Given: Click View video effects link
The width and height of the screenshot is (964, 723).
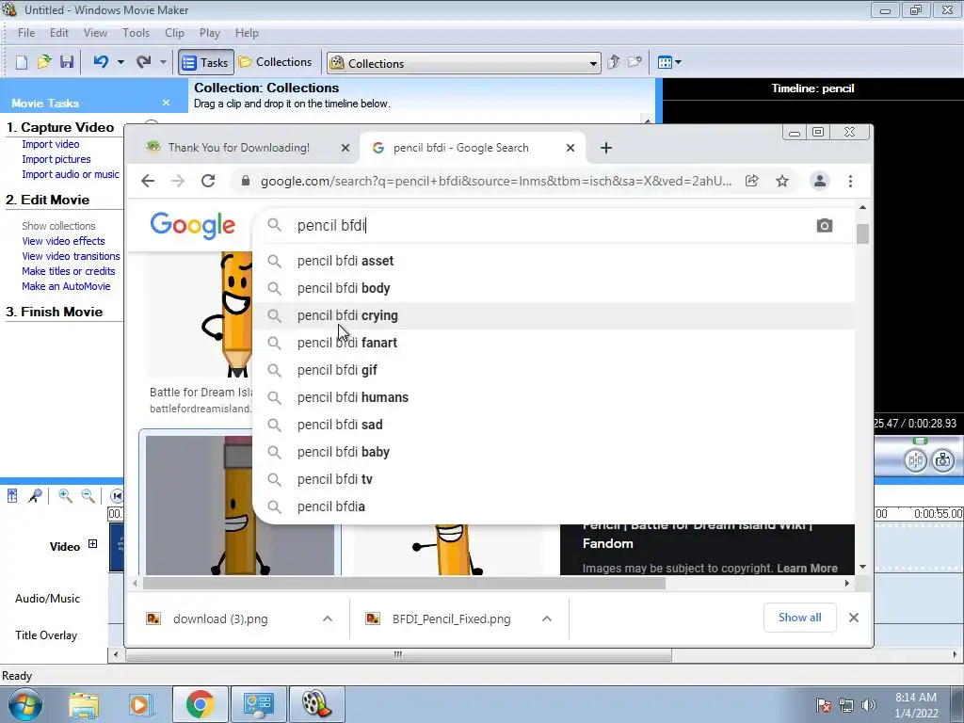Looking at the screenshot, I should [x=63, y=241].
